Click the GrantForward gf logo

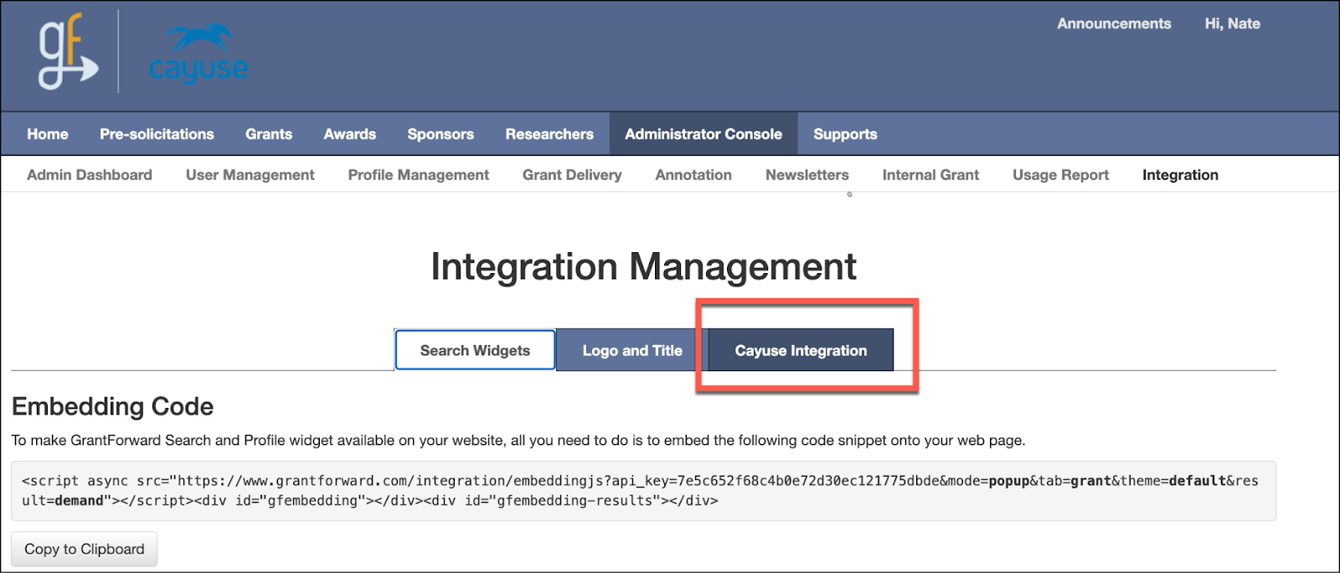tap(68, 54)
